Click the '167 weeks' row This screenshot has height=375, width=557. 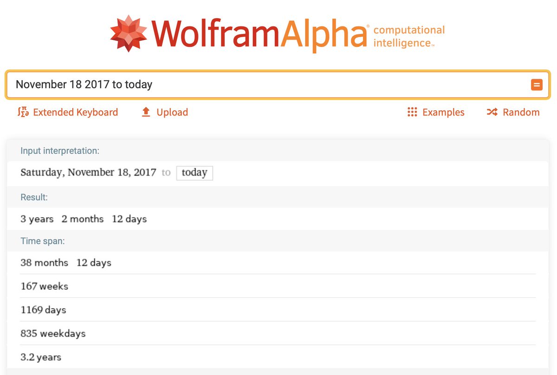point(278,286)
